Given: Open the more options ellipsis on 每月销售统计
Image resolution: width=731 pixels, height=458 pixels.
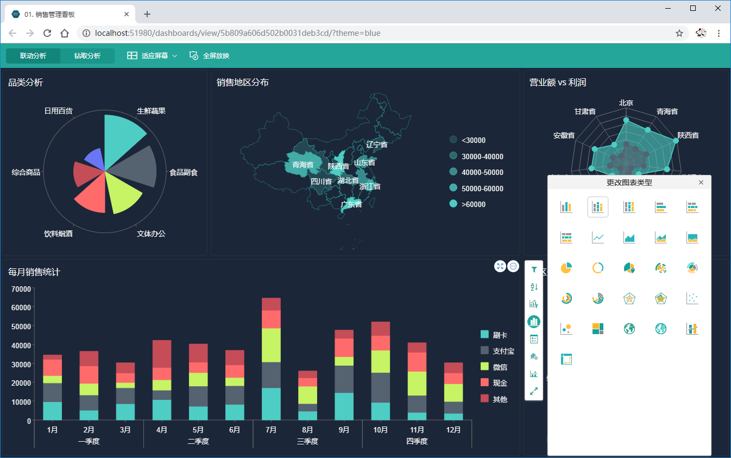Looking at the screenshot, I should coord(513,266).
